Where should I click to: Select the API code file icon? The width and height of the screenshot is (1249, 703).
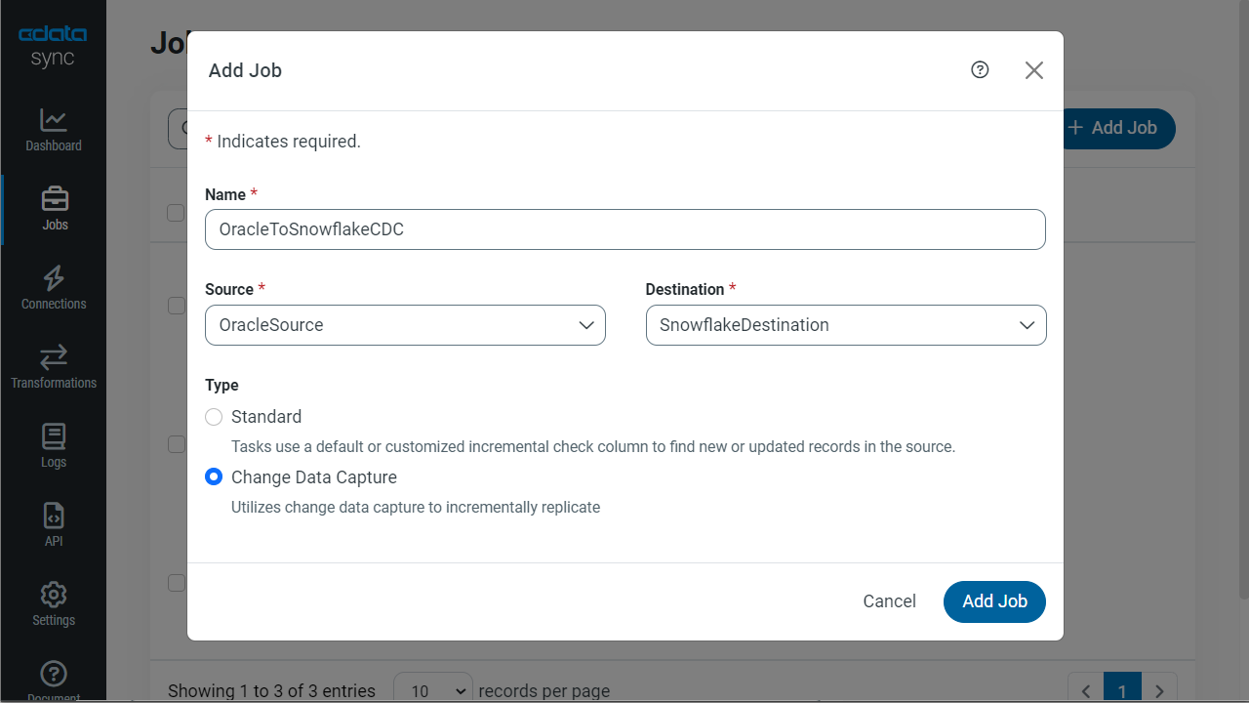pos(54,516)
